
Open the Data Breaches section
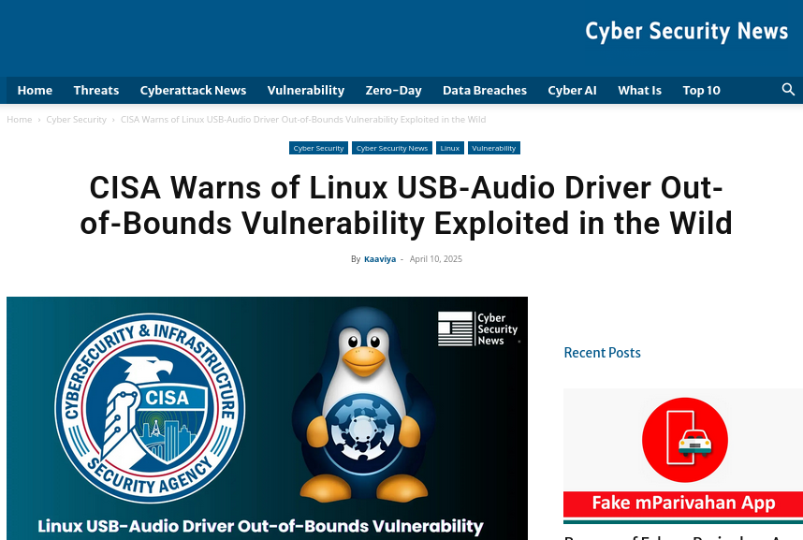[485, 90]
